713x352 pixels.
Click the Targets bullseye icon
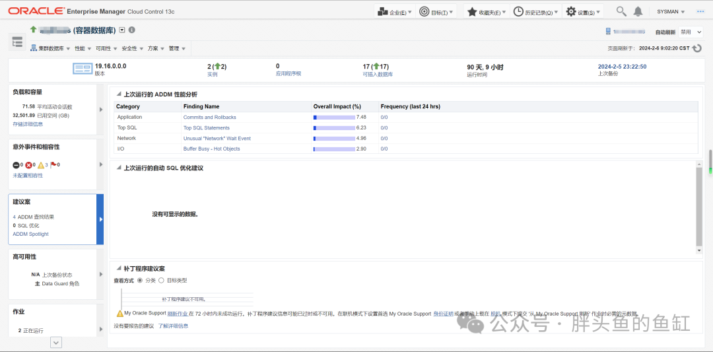tap(424, 12)
